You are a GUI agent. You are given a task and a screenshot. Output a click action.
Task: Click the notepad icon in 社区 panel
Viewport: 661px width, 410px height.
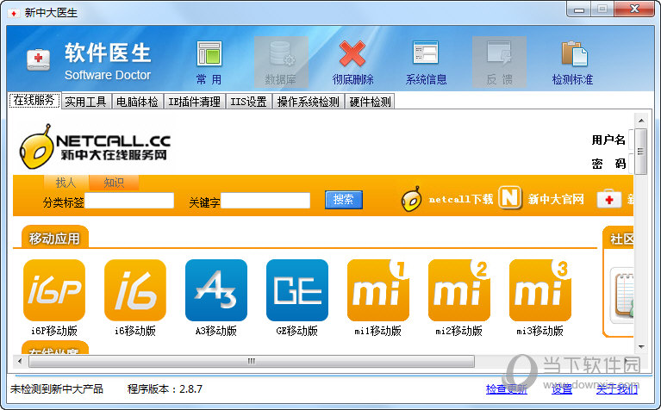point(623,295)
